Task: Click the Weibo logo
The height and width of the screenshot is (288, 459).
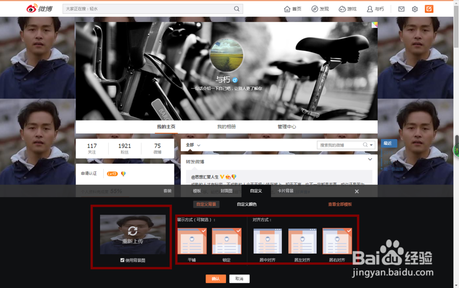Action: tap(39, 8)
